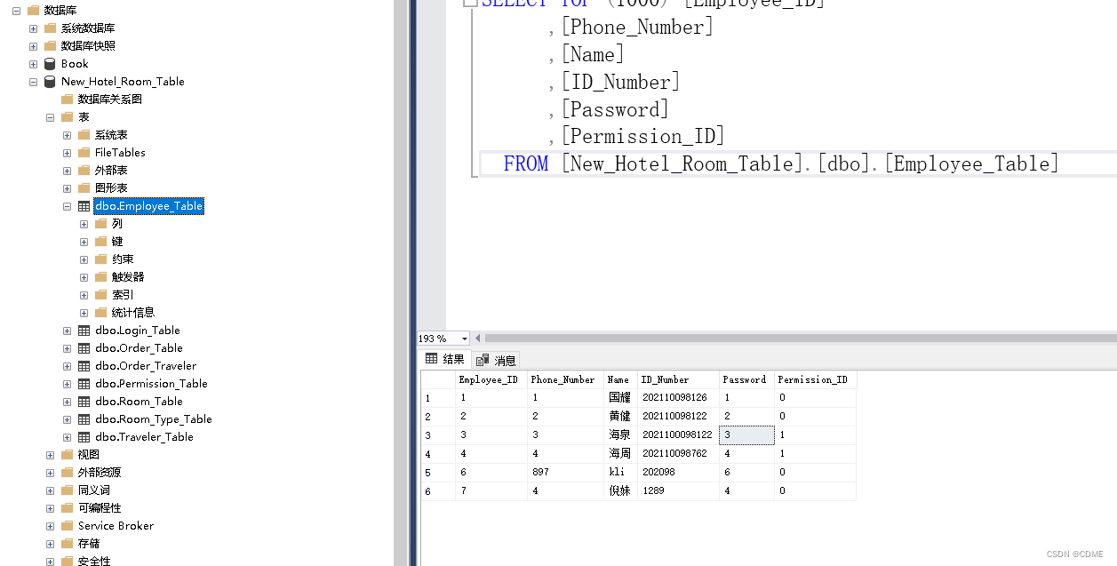Click the FileTables folder icon
Viewport: 1117px width, 566px height.
(84, 153)
